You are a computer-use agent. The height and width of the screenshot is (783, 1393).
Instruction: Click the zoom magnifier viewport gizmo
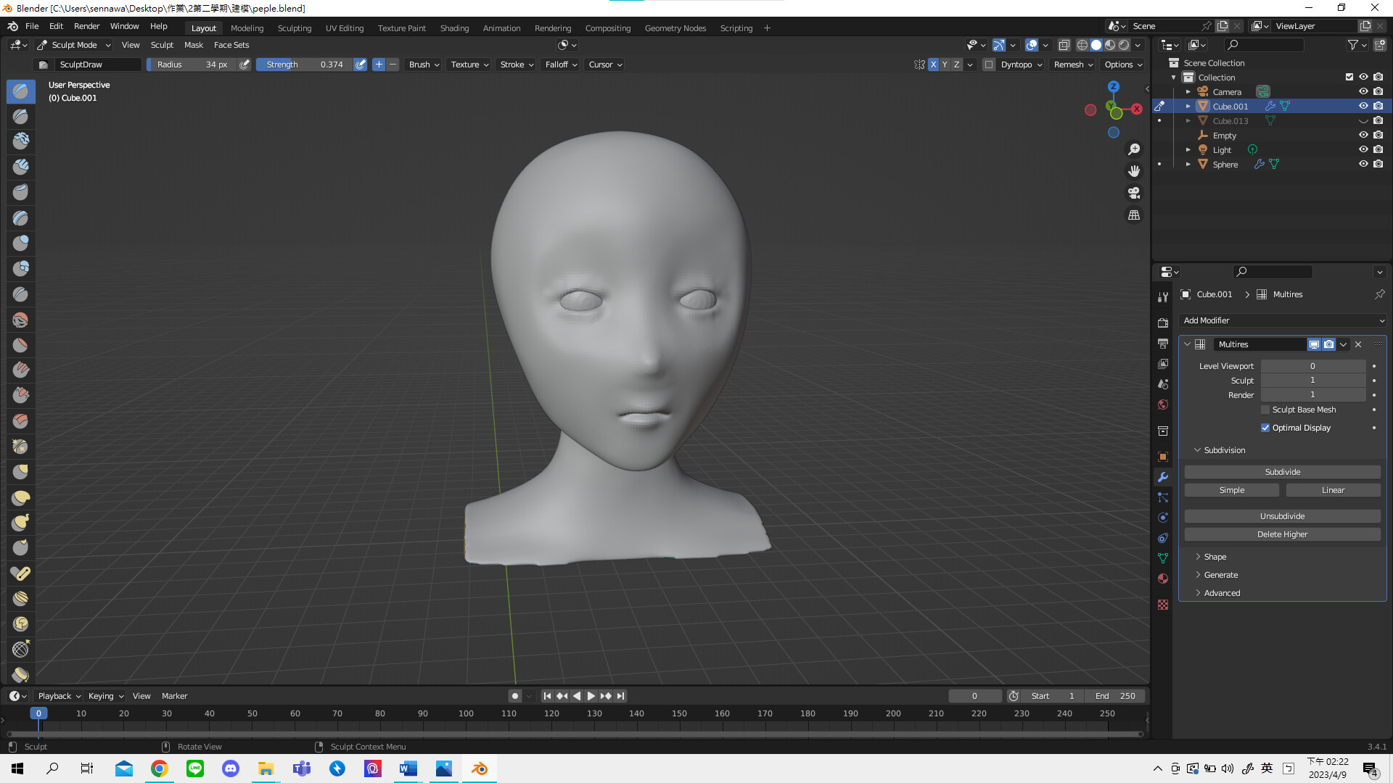pos(1134,149)
